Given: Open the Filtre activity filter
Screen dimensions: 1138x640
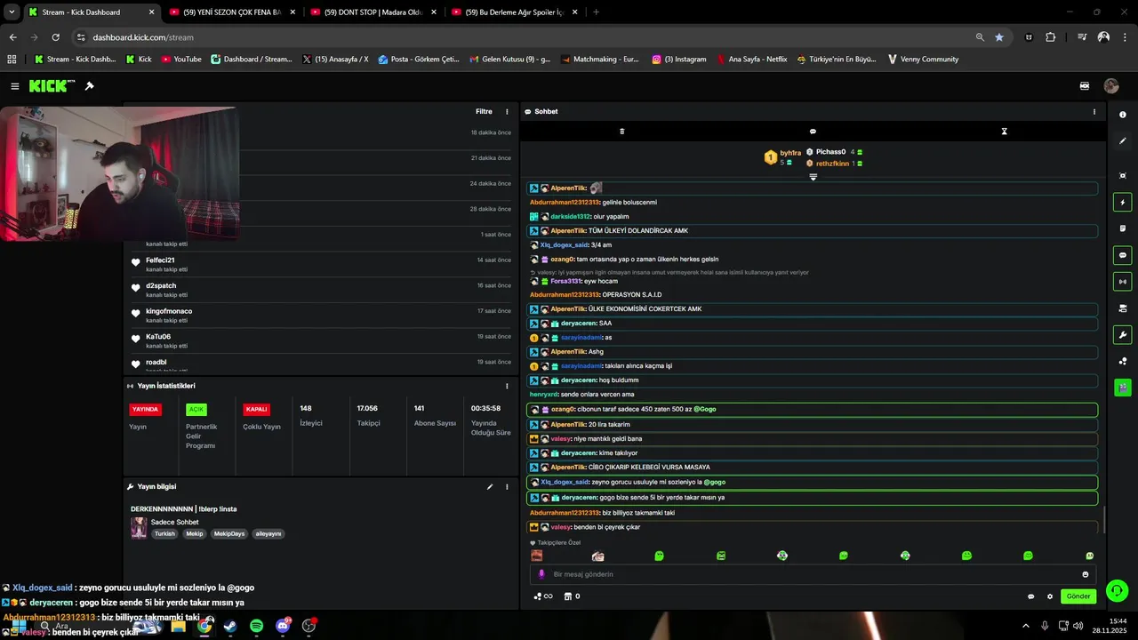Looking at the screenshot, I should coord(484,112).
